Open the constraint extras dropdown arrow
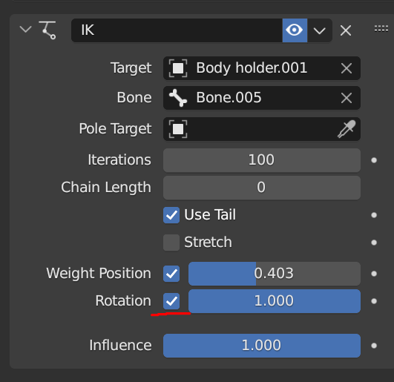 point(320,30)
